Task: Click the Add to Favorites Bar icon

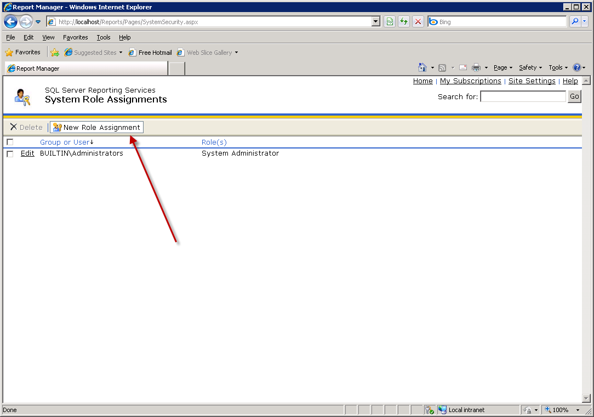Action: (x=55, y=53)
